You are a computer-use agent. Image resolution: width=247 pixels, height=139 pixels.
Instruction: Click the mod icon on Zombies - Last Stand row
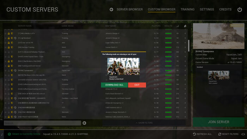click(15, 98)
